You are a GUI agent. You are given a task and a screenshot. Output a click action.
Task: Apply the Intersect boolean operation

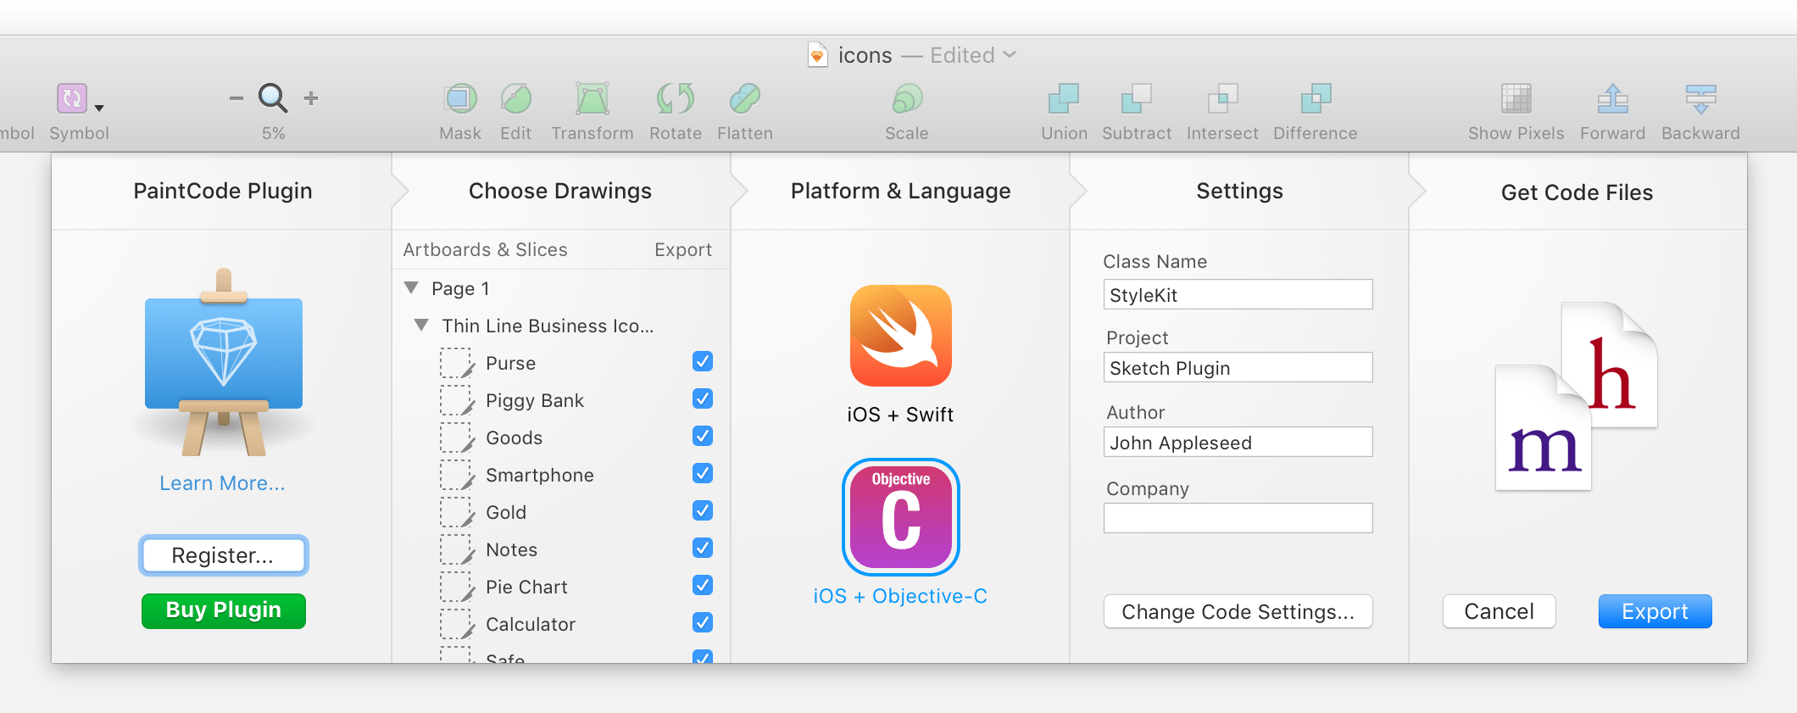coord(1222,99)
